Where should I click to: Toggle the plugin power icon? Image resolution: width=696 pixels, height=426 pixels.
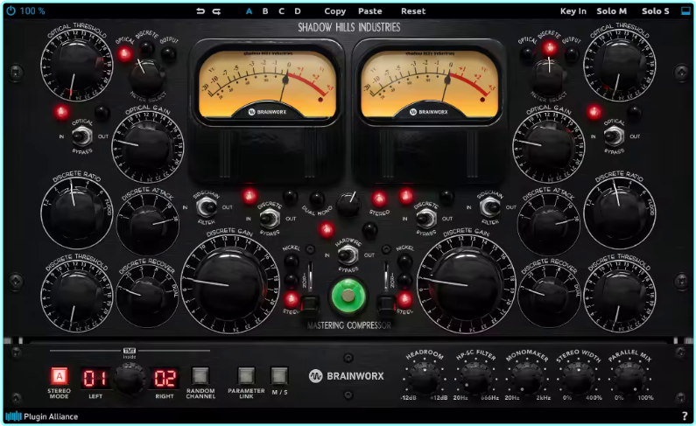11,10
